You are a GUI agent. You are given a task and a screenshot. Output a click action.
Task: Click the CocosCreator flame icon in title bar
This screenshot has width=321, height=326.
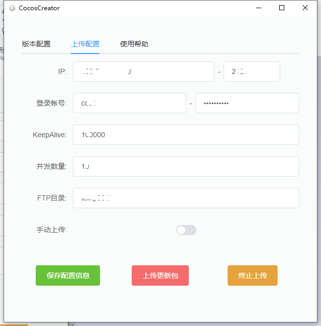12,8
